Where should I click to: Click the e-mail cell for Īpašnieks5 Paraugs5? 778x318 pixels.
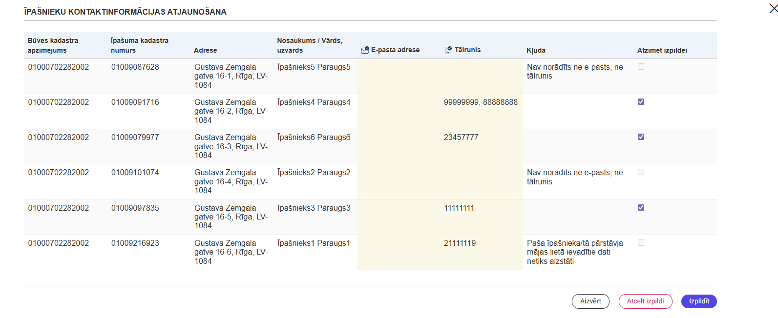point(399,76)
